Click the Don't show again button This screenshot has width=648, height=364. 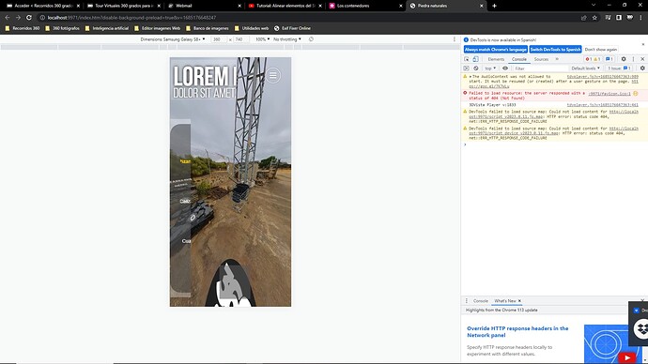(600, 50)
